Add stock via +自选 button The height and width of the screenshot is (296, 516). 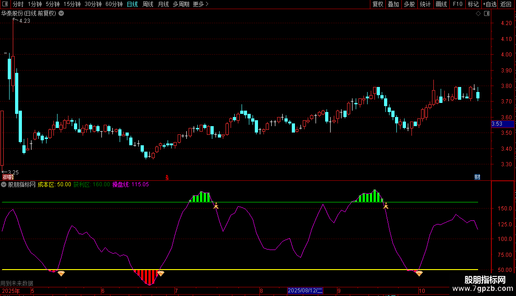490,5
